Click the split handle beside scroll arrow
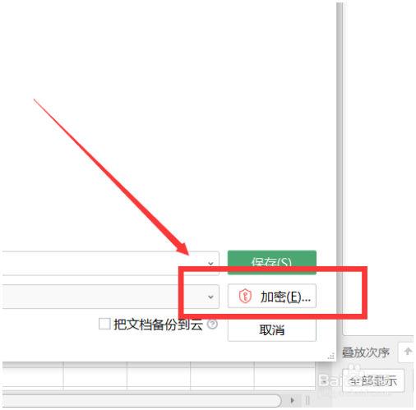 (x=307, y=401)
